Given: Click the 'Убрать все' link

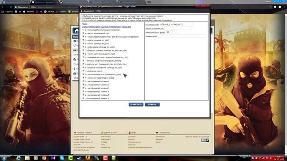Looking at the screenshot, I should pyautogui.click(x=126, y=27).
